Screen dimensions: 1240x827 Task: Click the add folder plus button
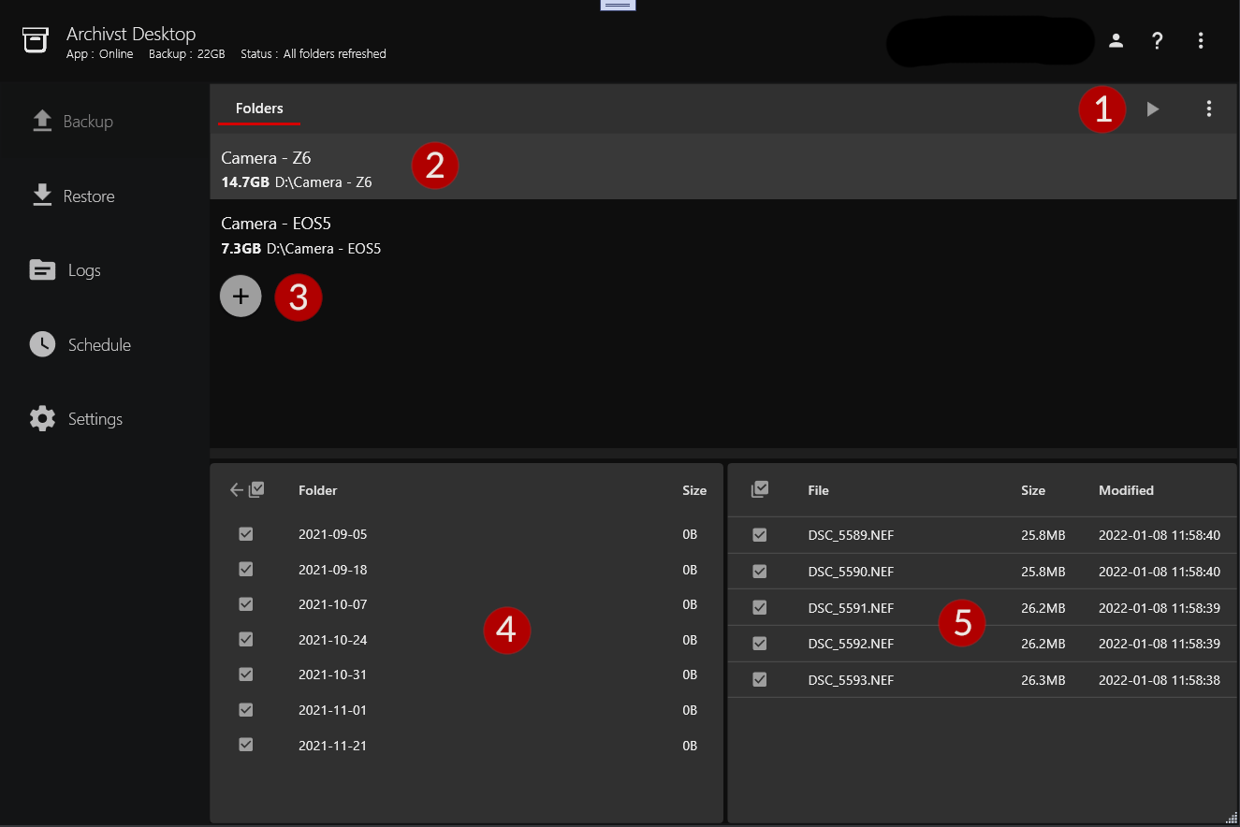pos(241,297)
